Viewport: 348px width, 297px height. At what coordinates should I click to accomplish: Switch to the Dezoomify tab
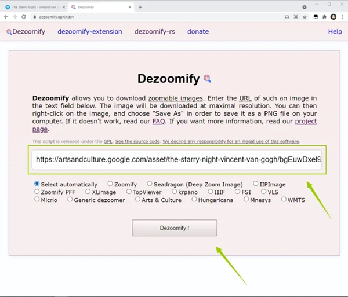click(x=101, y=7)
